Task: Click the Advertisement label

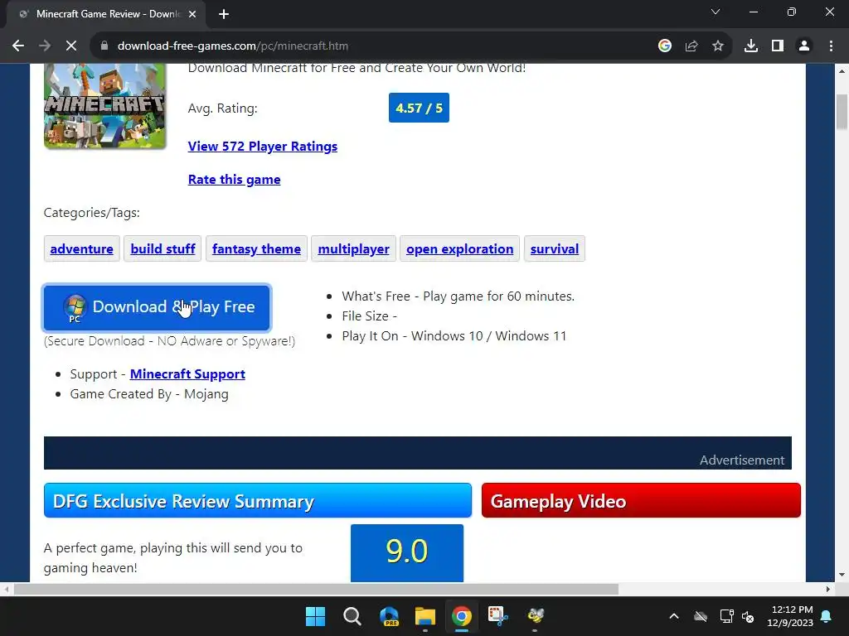Action: point(742,460)
